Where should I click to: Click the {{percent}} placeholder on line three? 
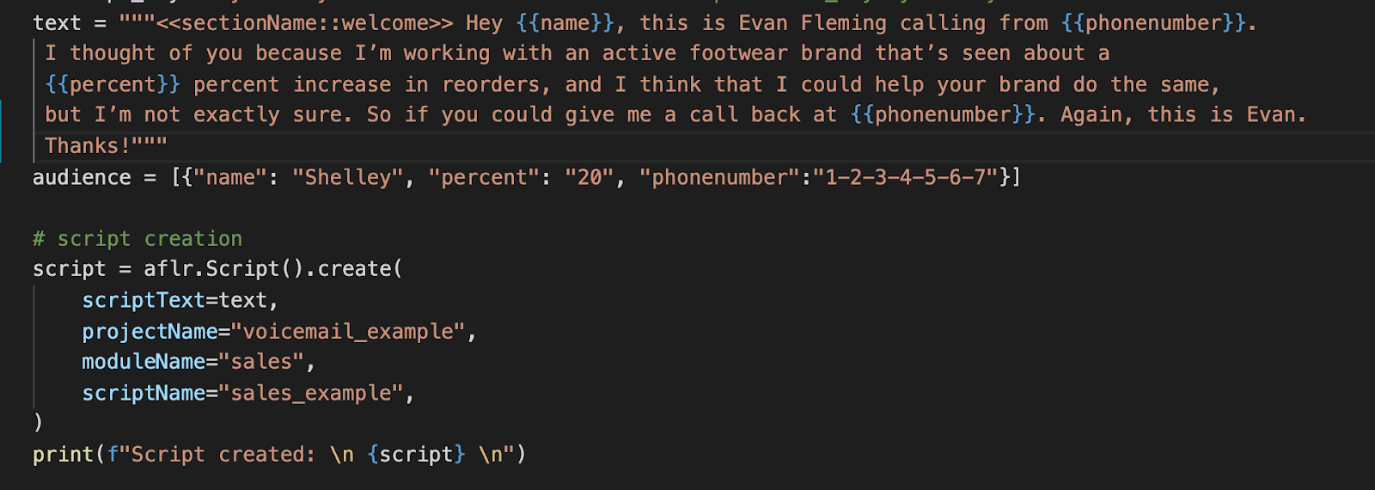click(x=113, y=85)
